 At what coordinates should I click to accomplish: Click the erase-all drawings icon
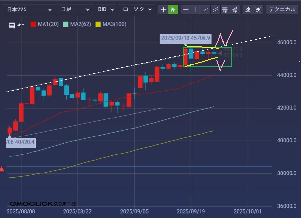click(x=258, y=9)
